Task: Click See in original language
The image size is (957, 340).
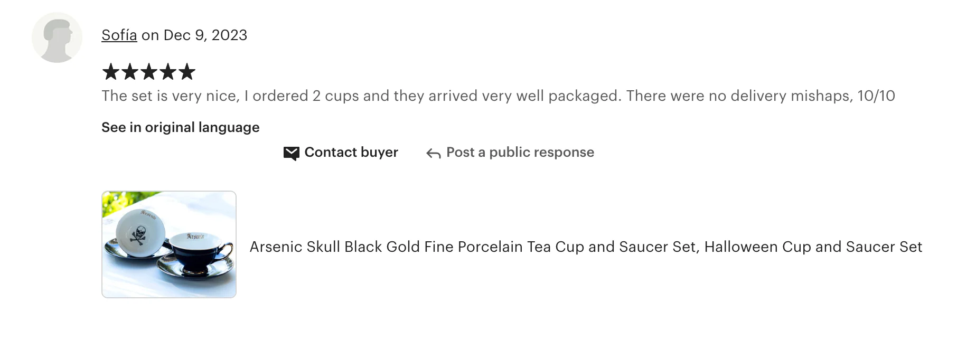Action: (180, 127)
